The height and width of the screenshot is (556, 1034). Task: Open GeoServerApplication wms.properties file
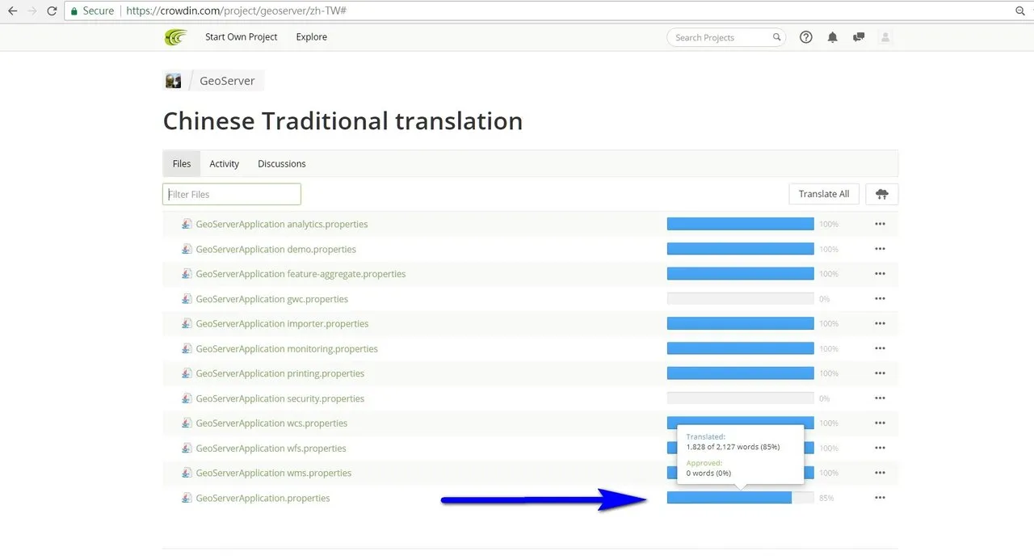274,473
